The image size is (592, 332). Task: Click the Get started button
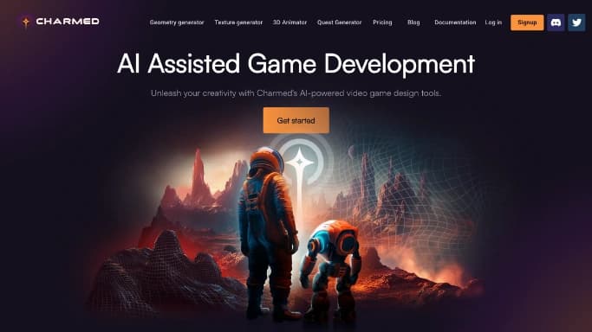(296, 120)
